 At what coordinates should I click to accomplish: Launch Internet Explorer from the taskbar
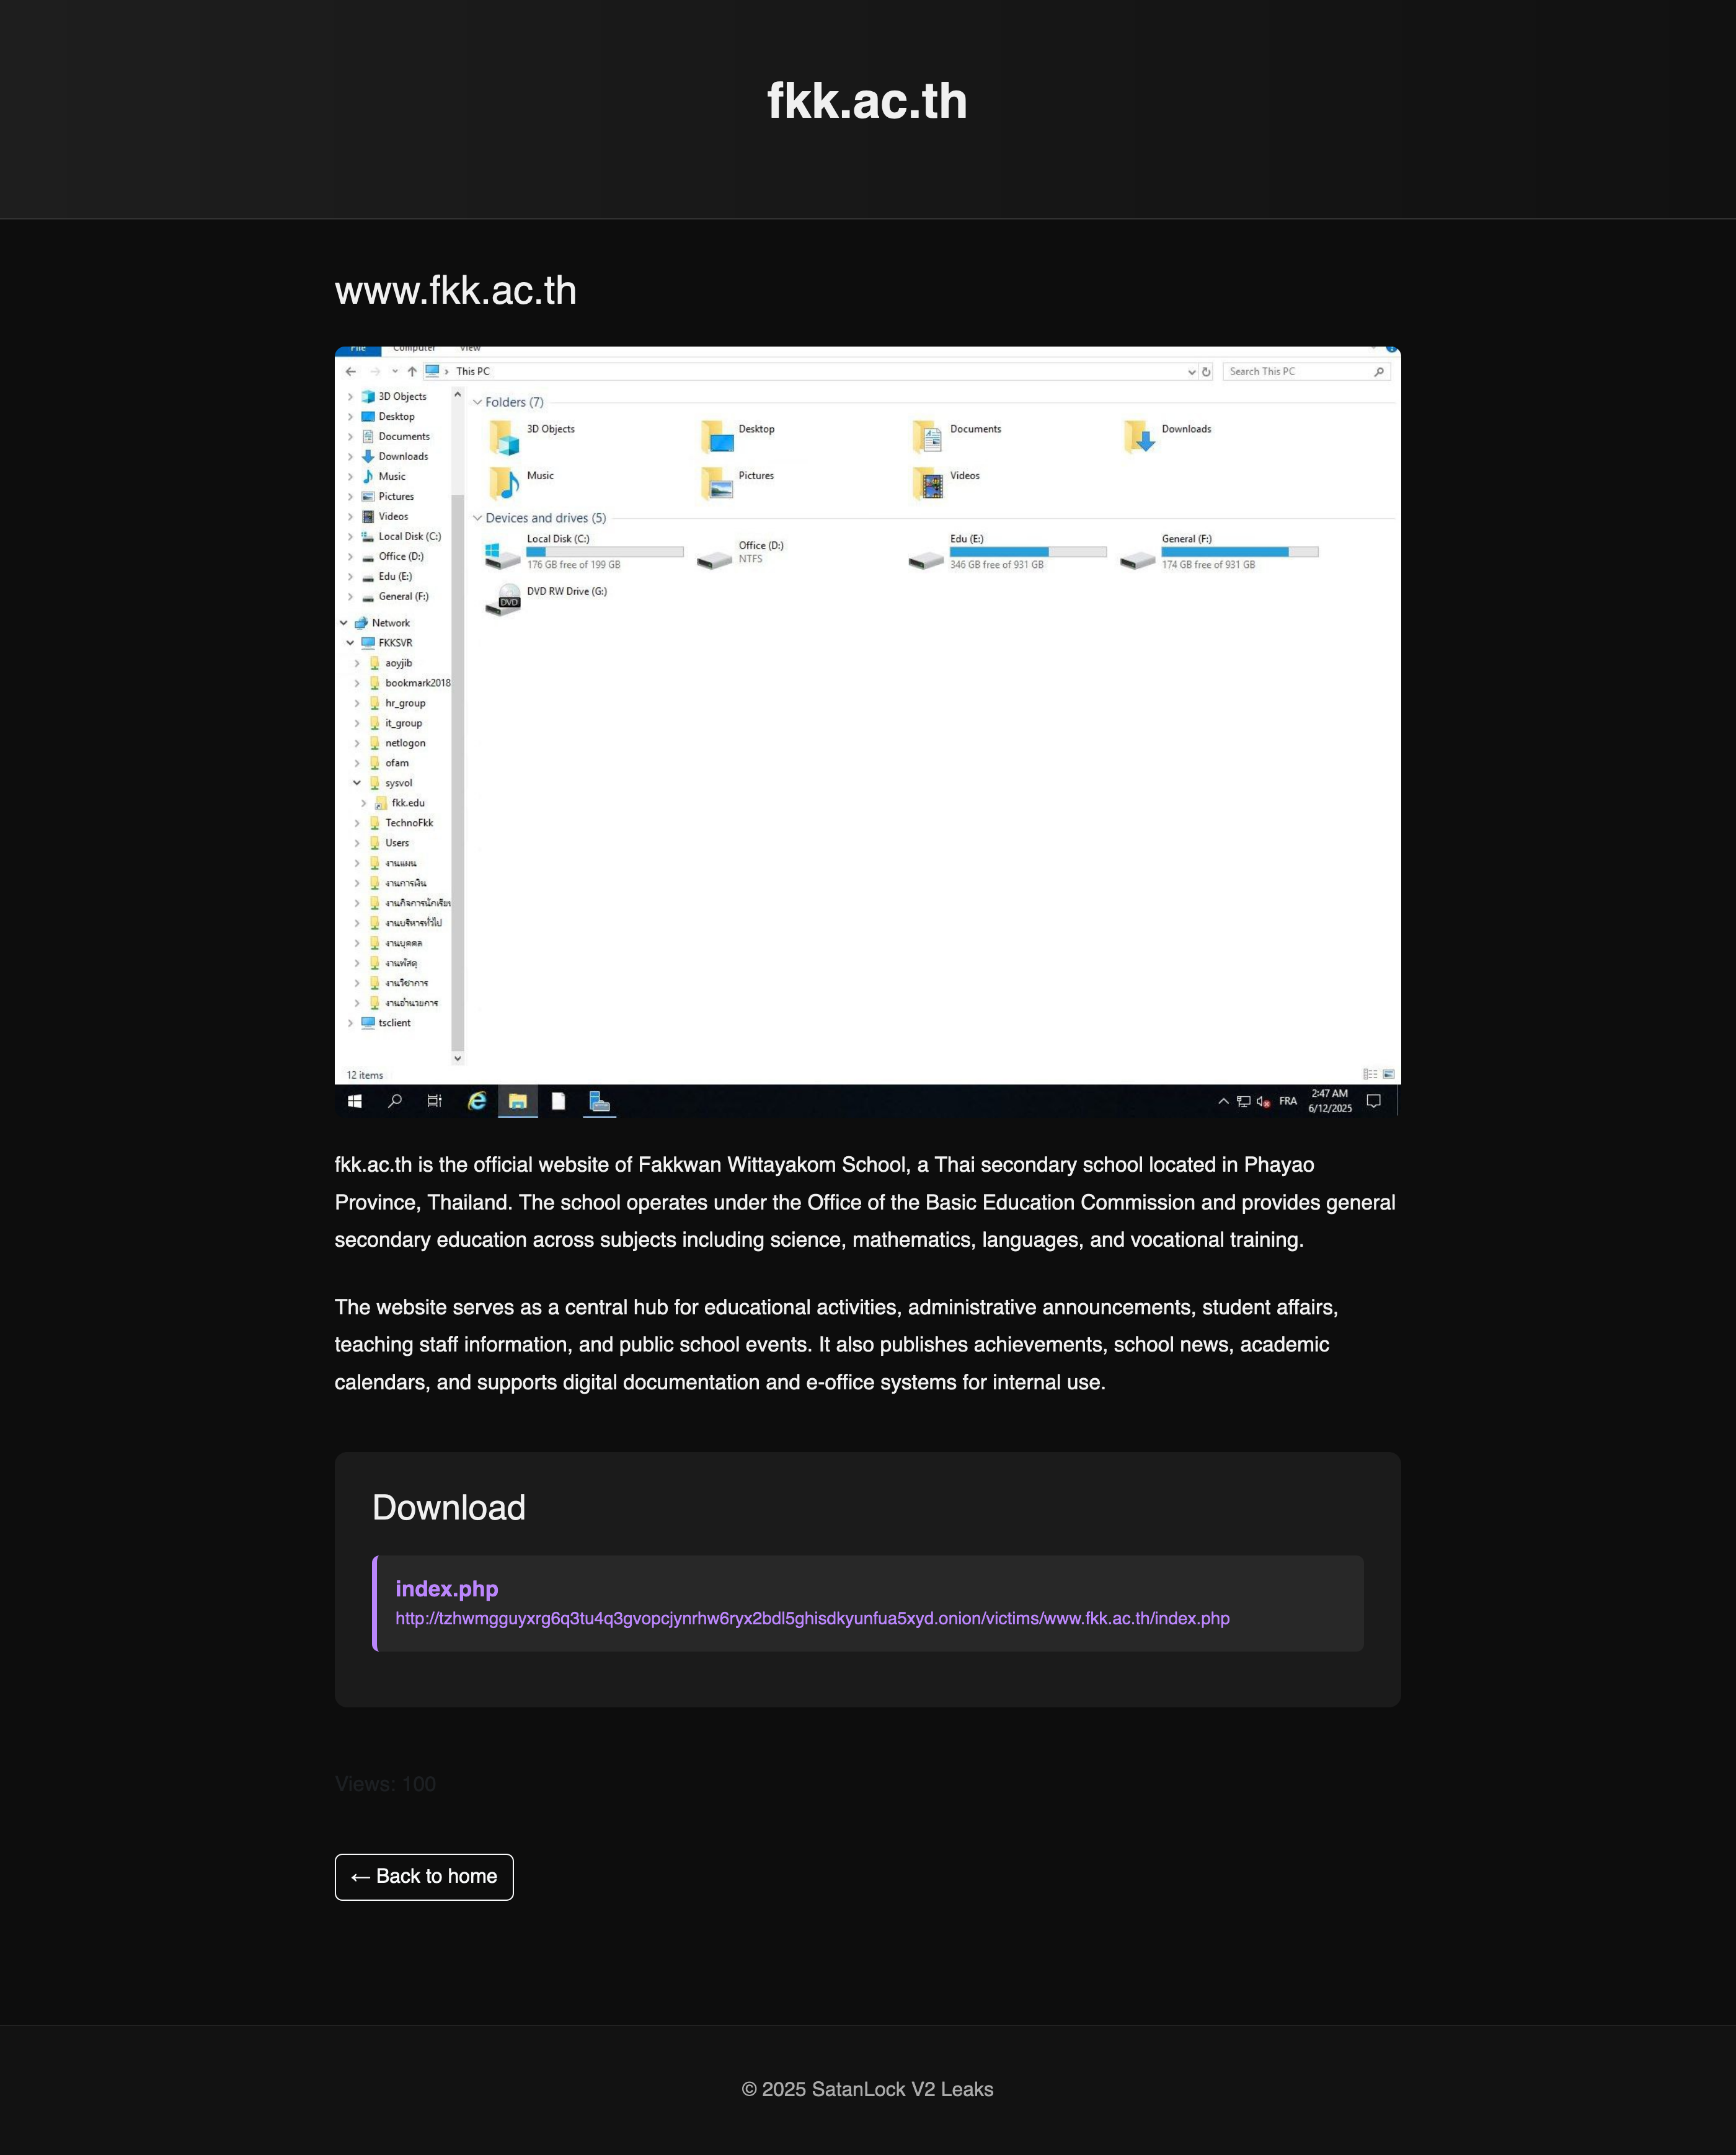pos(477,1101)
